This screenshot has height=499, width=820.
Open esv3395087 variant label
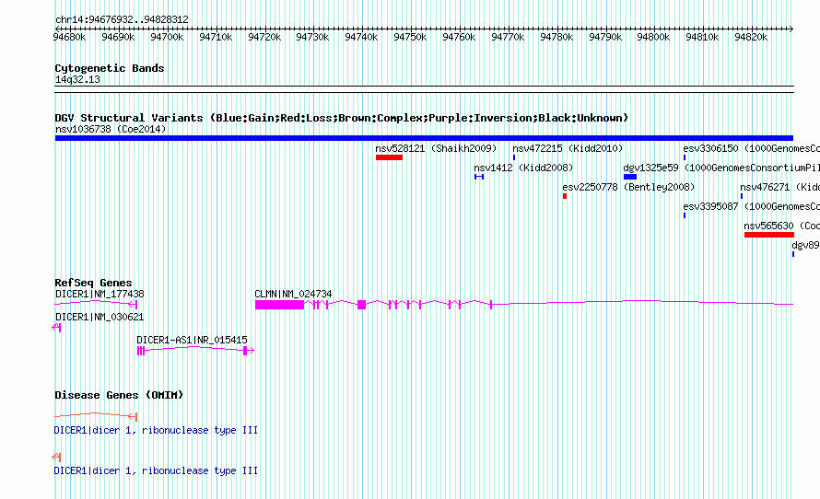[751, 206]
